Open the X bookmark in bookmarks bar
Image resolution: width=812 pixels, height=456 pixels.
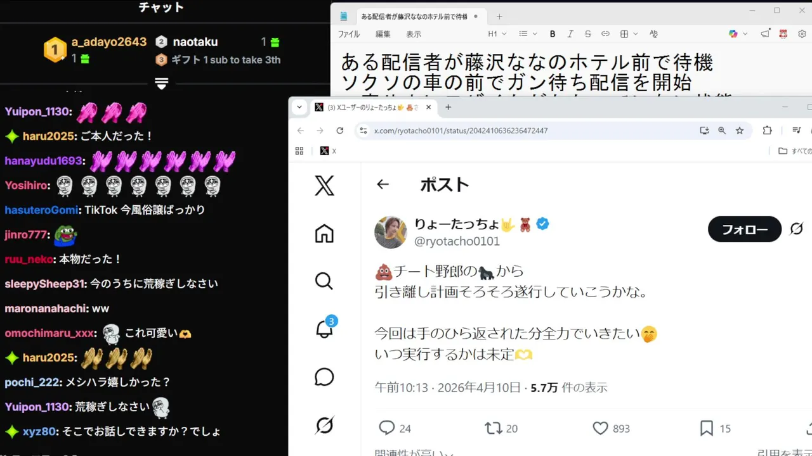pos(328,151)
